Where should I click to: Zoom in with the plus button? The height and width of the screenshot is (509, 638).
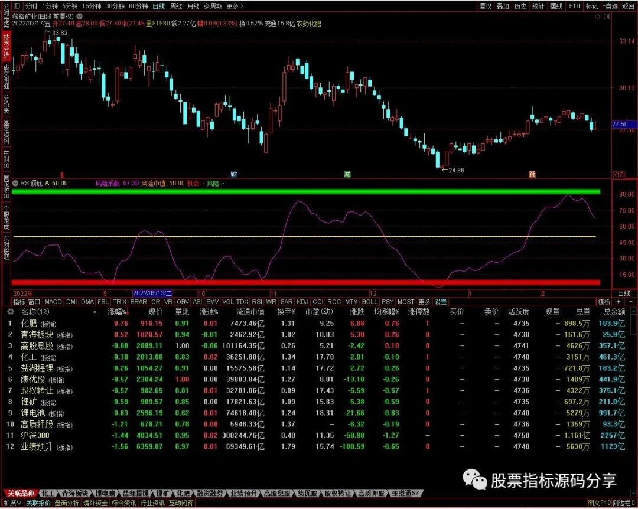(x=619, y=302)
